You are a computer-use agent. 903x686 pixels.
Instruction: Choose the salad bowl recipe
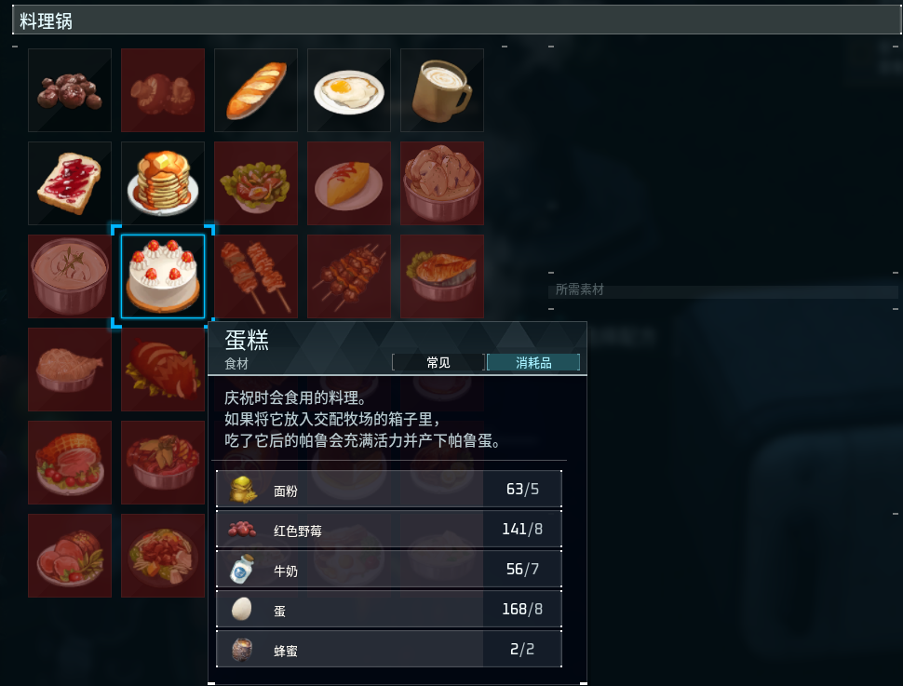(x=256, y=183)
